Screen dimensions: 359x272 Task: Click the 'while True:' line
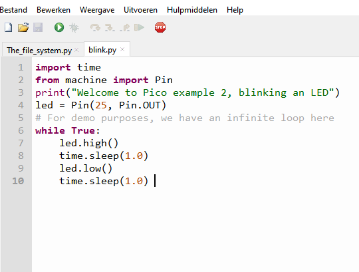68,130
